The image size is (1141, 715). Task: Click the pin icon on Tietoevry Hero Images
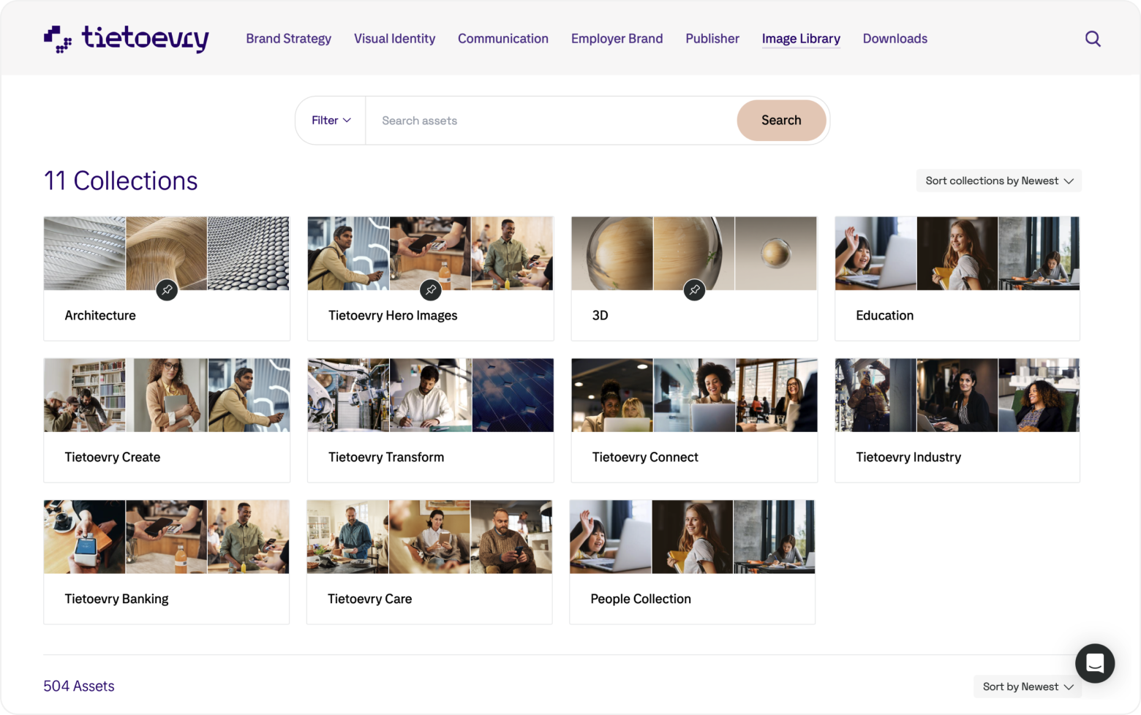[431, 290]
